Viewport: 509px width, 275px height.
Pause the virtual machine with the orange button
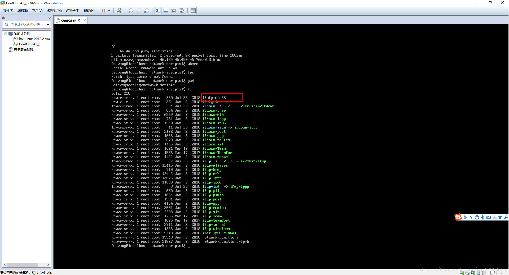tap(103, 11)
